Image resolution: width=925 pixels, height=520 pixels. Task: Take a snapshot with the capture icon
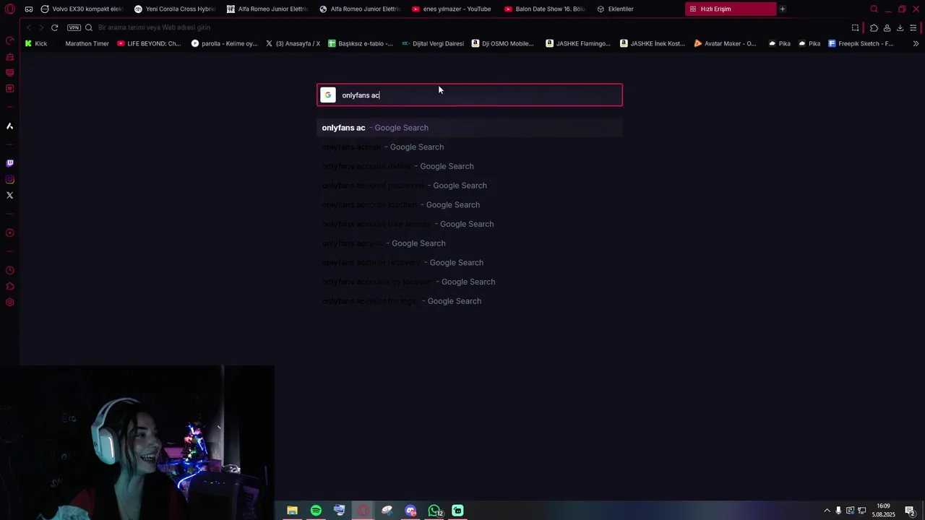coord(855,27)
